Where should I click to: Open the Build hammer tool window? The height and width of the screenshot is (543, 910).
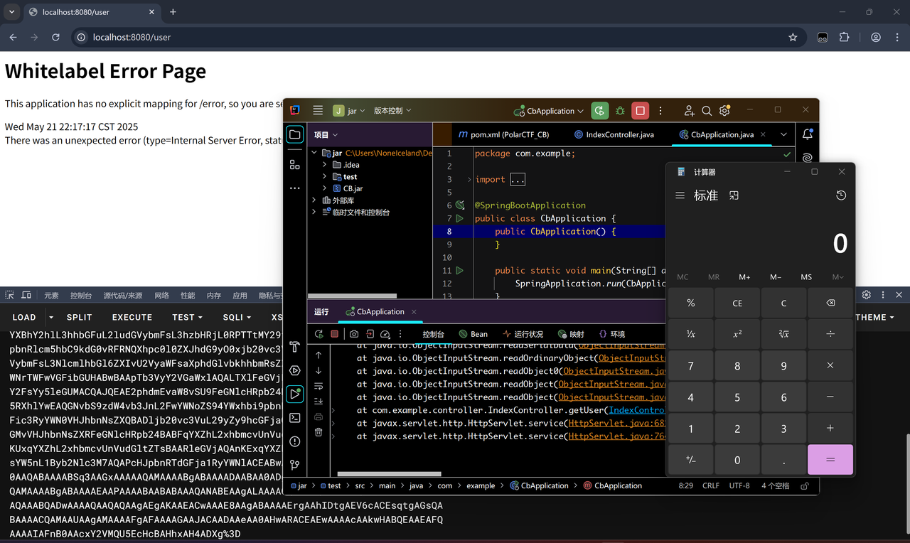(295, 347)
